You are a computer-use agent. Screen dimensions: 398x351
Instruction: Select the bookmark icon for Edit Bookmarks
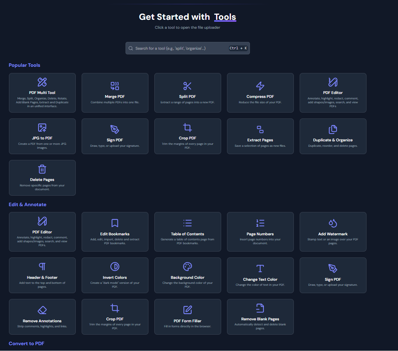click(115, 223)
